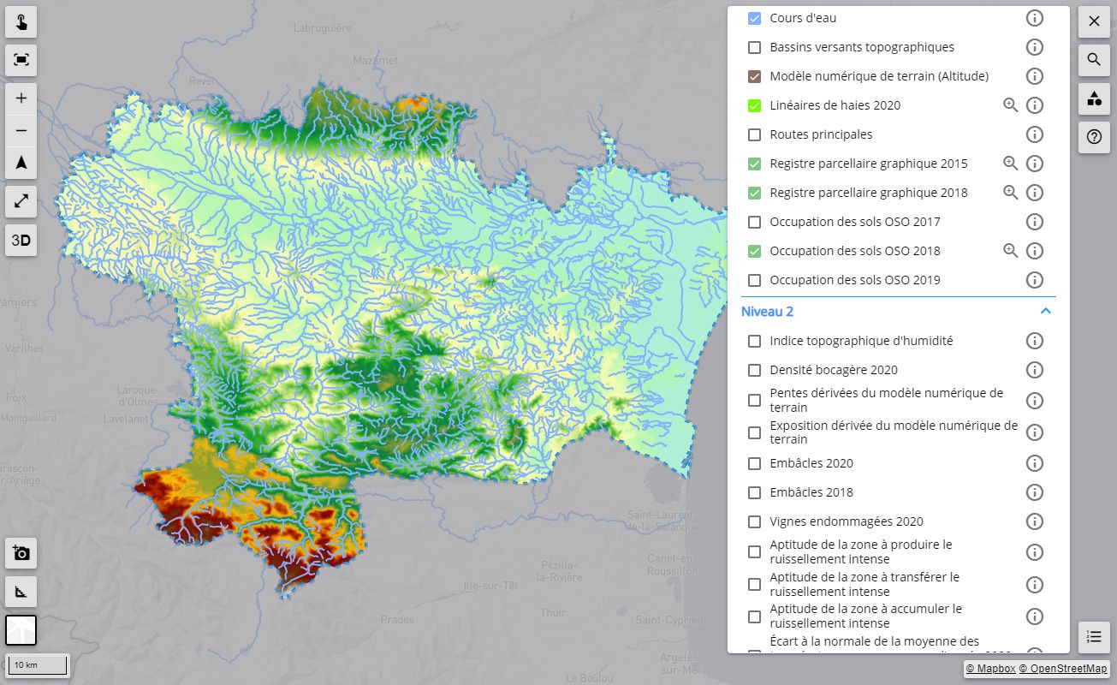Zoom to Linéaires de haies 2020 layer
This screenshot has width=1117, height=685.
tap(1010, 105)
